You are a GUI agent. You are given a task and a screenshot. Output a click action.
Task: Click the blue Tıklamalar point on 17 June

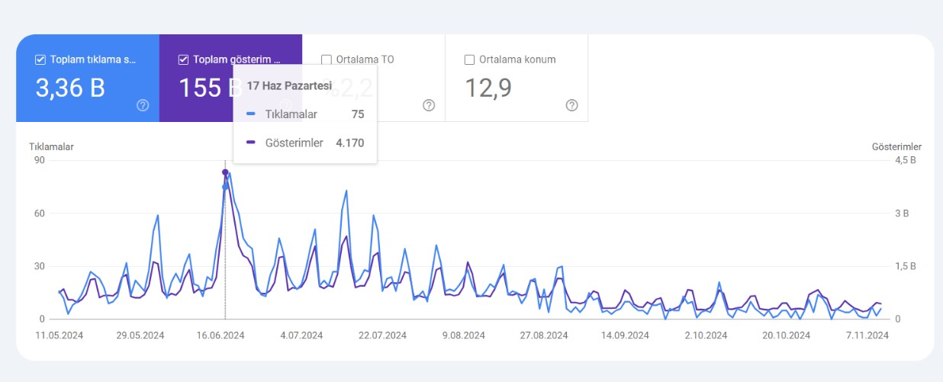[225, 187]
